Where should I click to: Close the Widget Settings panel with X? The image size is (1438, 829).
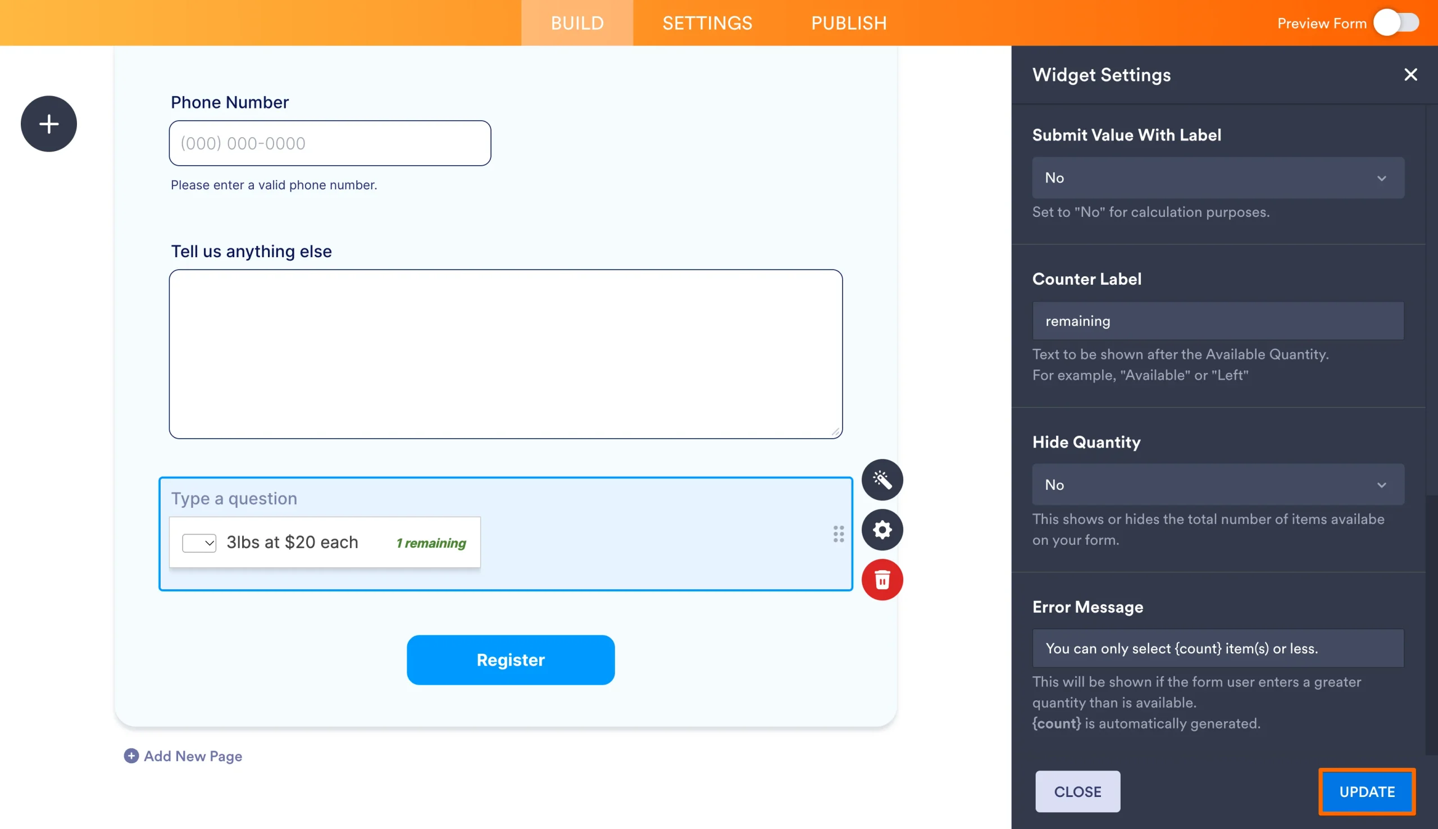(x=1410, y=75)
